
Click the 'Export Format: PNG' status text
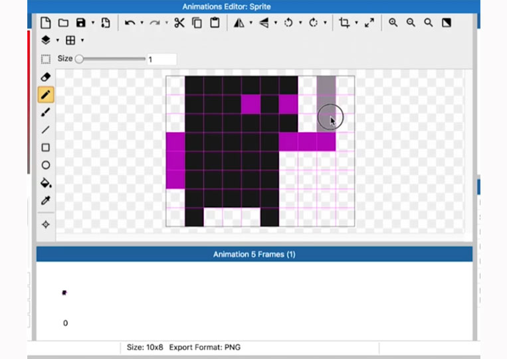point(205,347)
